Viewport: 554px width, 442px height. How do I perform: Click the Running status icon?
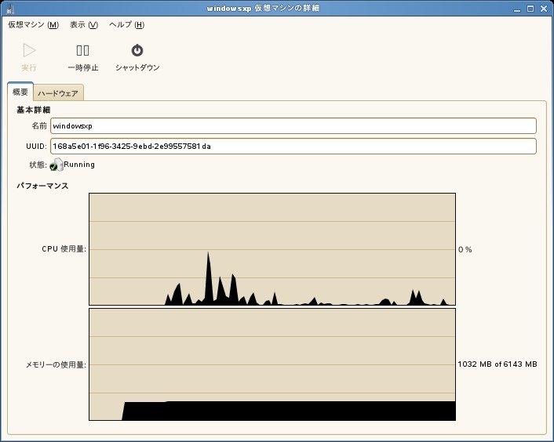click(56, 165)
